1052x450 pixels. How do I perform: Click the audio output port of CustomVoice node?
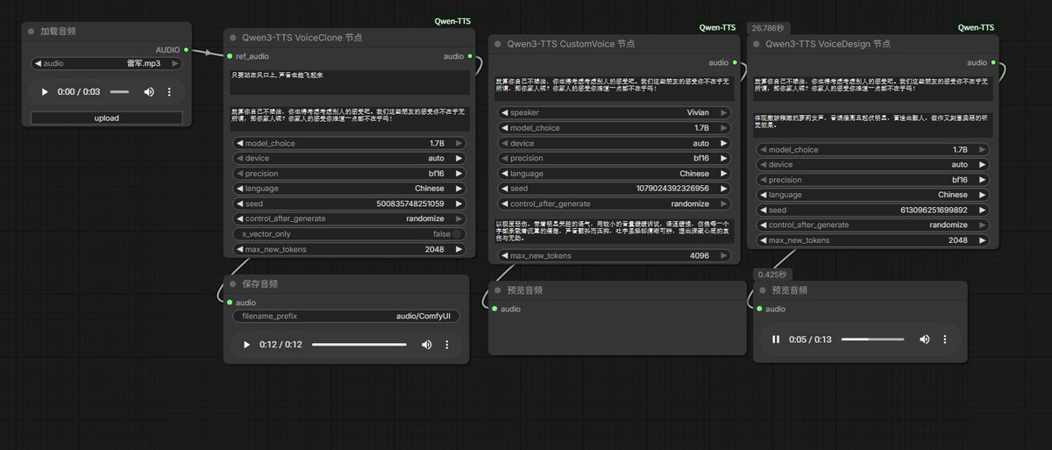pyautogui.click(x=735, y=62)
